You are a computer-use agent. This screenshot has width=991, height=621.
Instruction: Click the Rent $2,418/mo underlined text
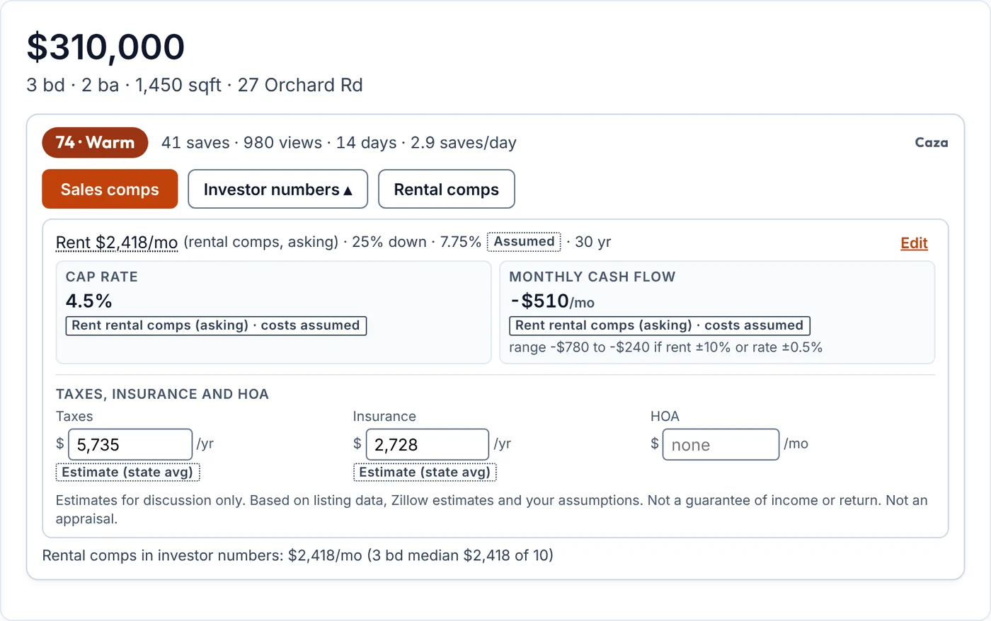coord(117,243)
